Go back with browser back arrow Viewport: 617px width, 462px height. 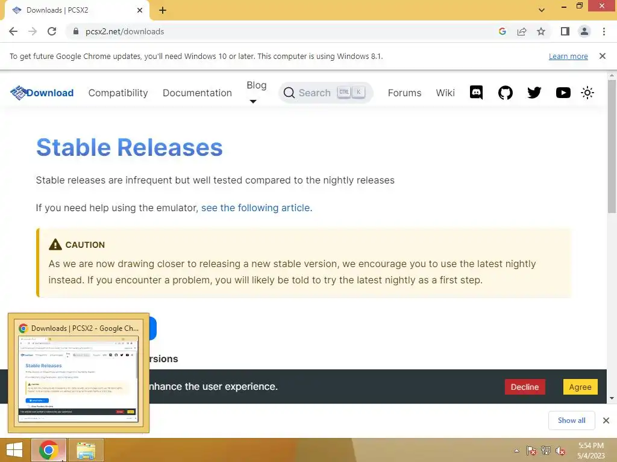tap(13, 31)
